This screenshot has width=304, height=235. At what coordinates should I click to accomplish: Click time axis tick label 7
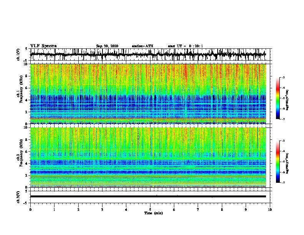(198, 210)
